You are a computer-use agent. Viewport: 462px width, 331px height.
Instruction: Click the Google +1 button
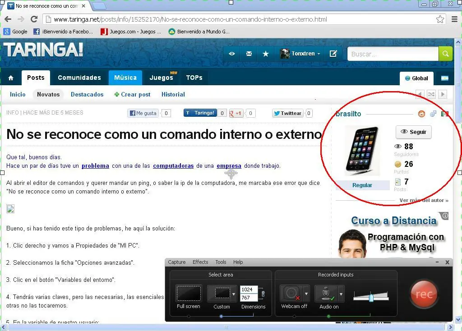tap(236, 113)
